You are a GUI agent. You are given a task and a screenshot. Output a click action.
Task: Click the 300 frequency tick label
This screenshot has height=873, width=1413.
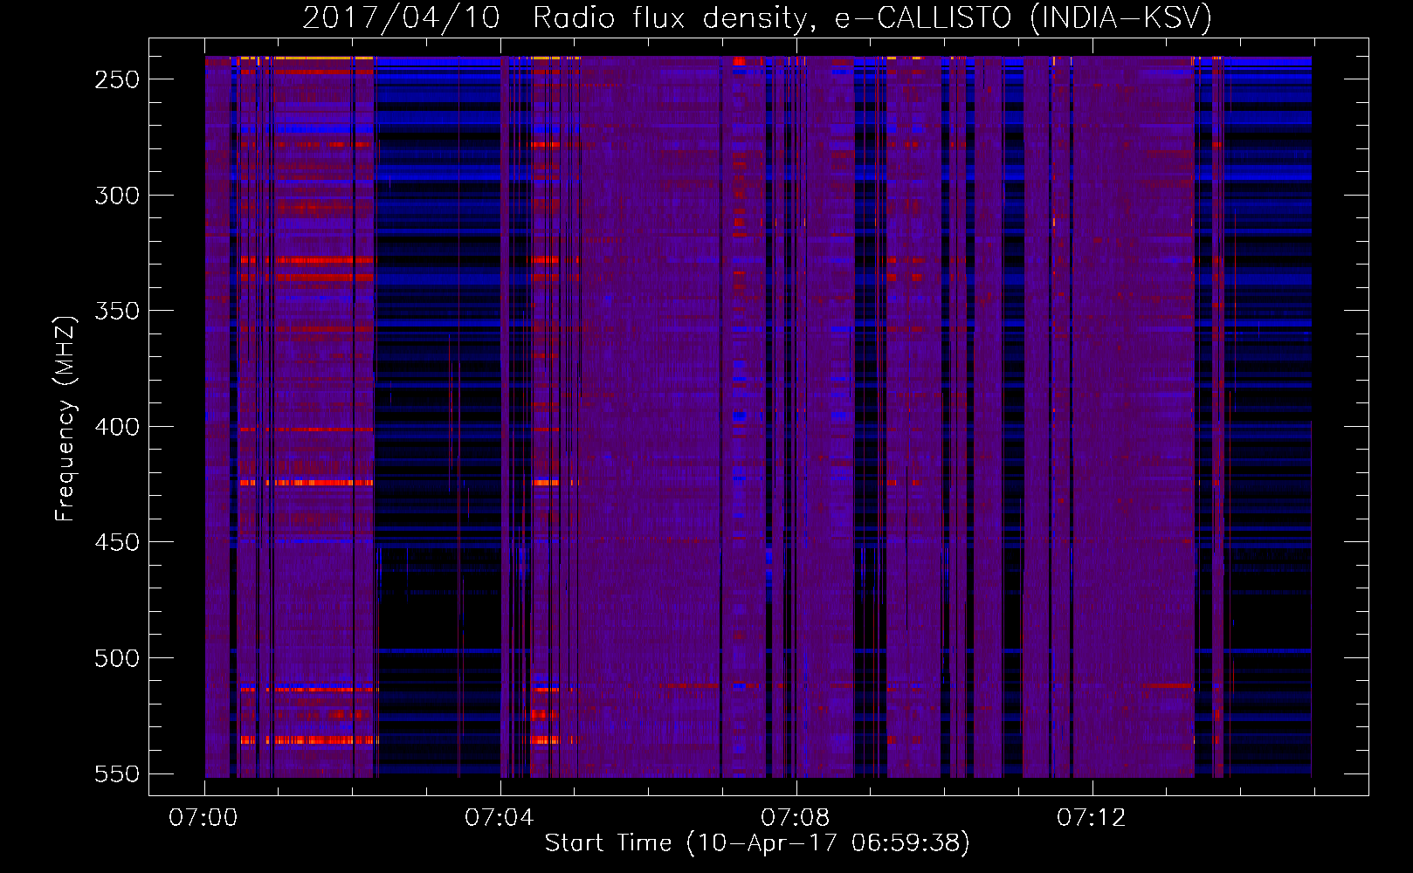[117, 195]
